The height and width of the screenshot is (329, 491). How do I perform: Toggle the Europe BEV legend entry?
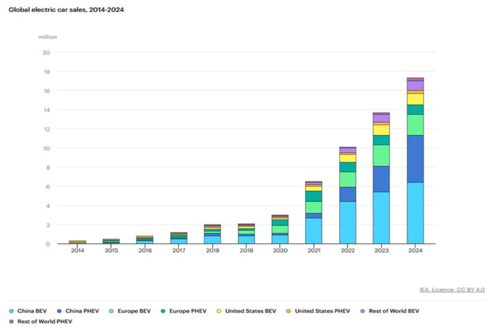coord(130,311)
